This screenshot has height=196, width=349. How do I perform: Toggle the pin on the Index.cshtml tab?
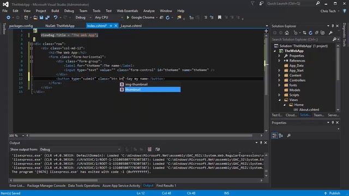coord(111,26)
